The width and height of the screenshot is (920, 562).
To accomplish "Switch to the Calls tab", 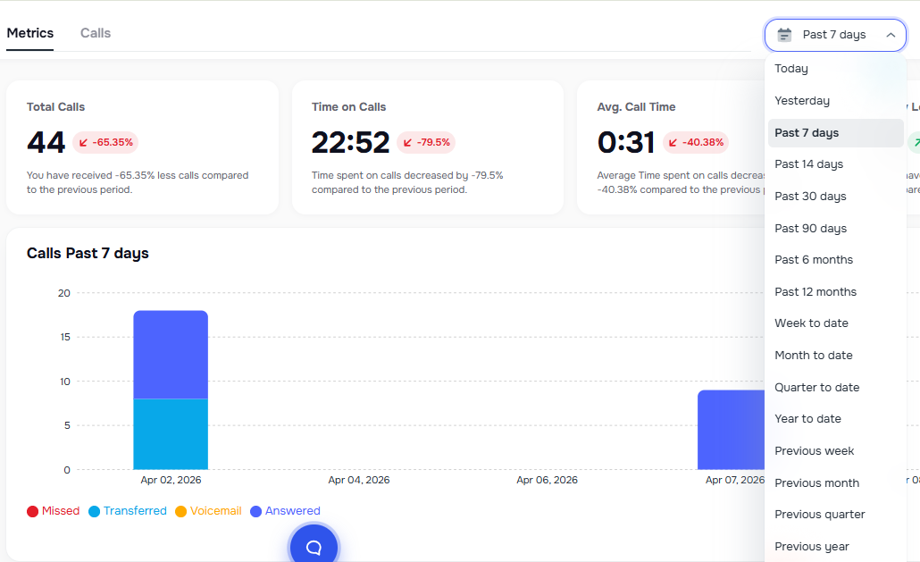I will pyautogui.click(x=96, y=33).
